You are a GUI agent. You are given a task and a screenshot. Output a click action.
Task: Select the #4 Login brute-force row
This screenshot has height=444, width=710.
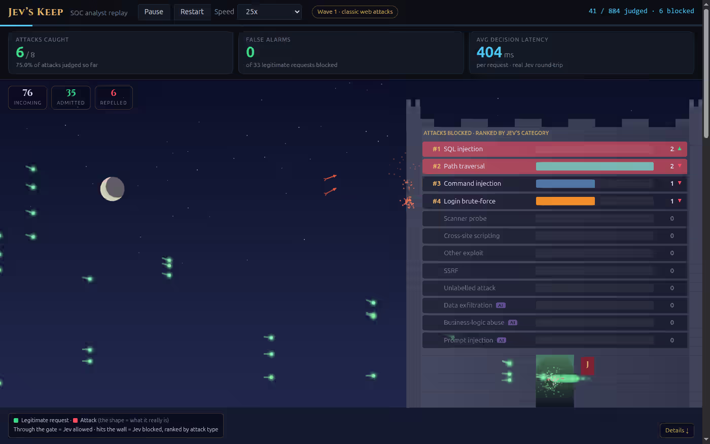[x=555, y=201]
